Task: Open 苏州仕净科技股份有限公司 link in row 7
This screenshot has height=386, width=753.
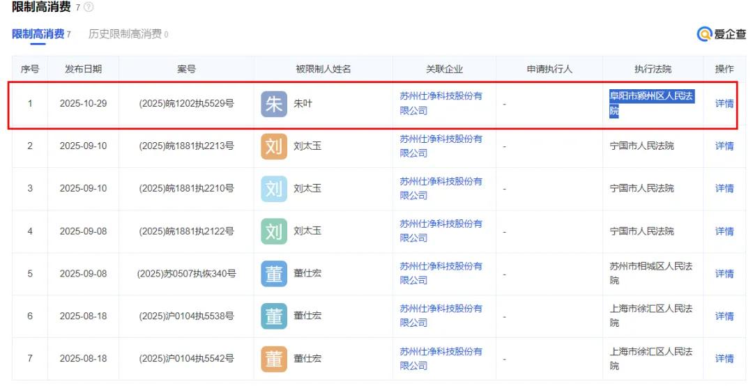Action: (441, 359)
